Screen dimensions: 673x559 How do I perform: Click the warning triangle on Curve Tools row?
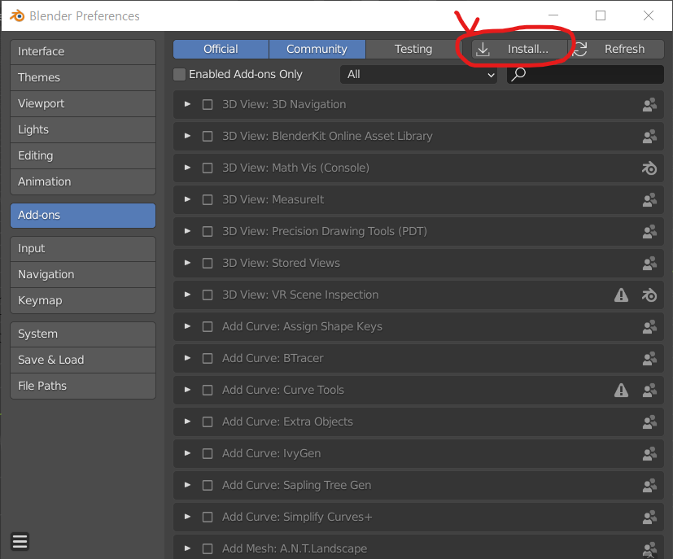tap(621, 390)
